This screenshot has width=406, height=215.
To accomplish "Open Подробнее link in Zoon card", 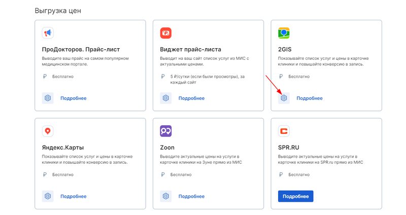I will coord(192,196).
